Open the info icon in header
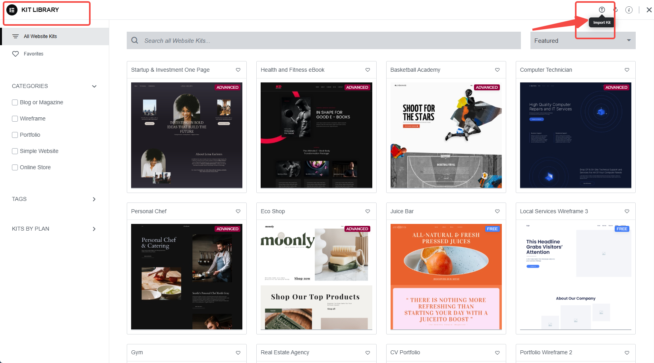Screen dimensions: 654x363 [x=629, y=10]
